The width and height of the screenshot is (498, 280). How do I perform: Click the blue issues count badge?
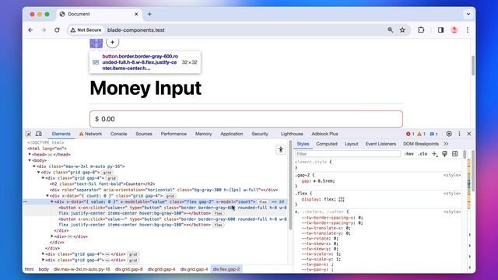pyautogui.click(x=434, y=134)
